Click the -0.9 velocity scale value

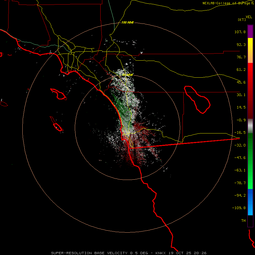pos(241,120)
